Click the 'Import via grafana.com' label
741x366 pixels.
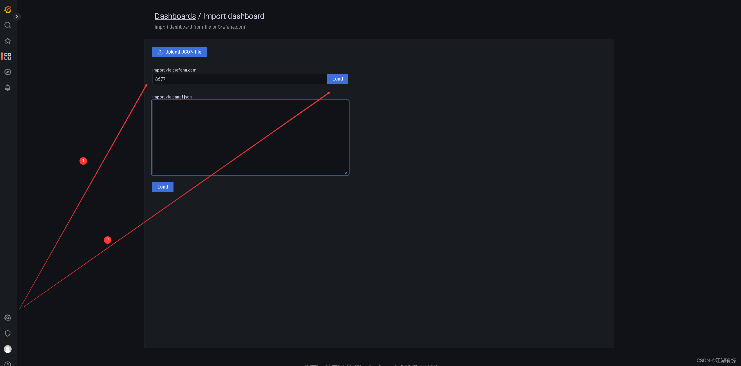point(174,70)
